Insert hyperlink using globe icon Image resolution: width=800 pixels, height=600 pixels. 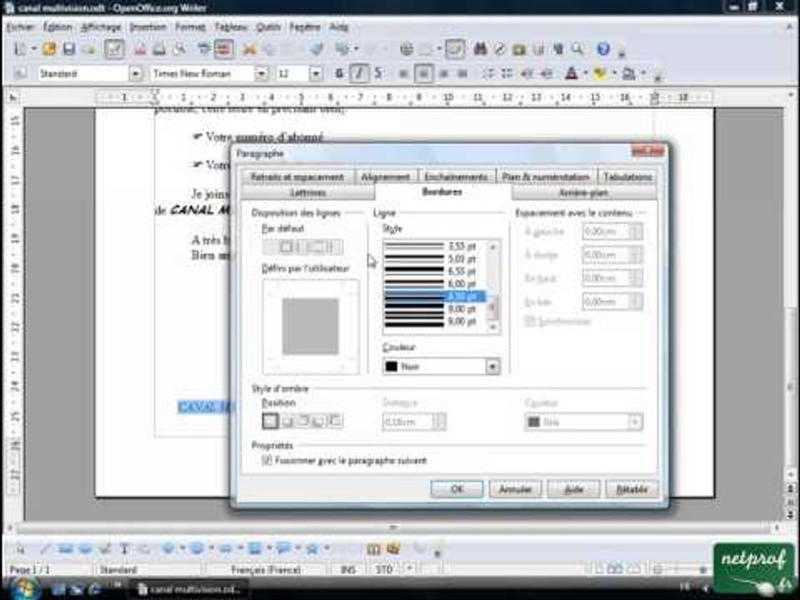pos(406,49)
